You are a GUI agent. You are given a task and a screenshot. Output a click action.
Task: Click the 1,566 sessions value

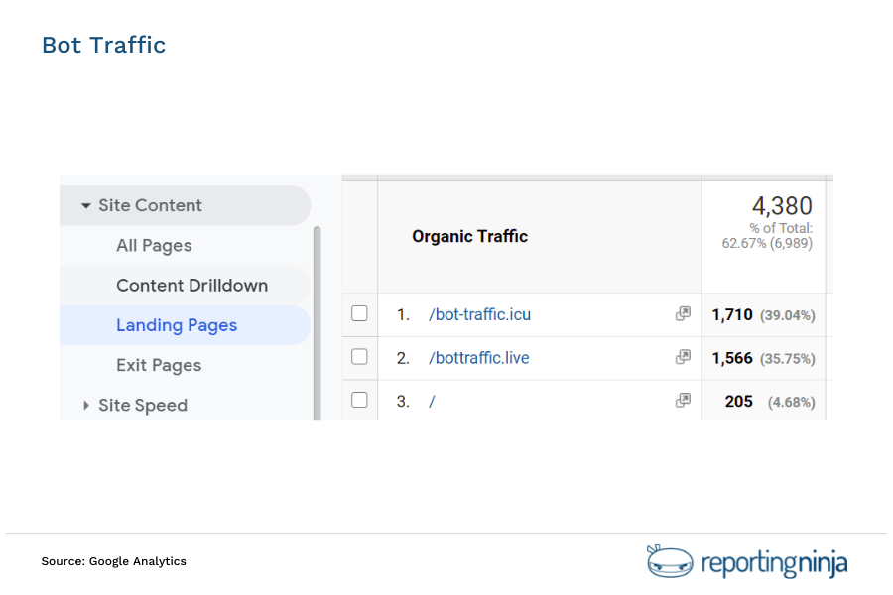pos(732,358)
